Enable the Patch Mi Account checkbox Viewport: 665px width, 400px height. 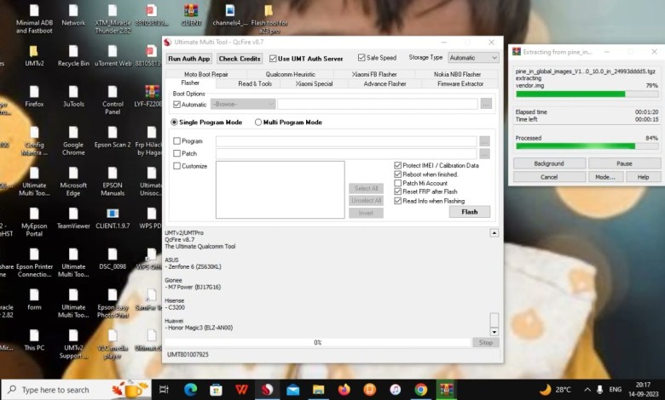click(x=398, y=183)
